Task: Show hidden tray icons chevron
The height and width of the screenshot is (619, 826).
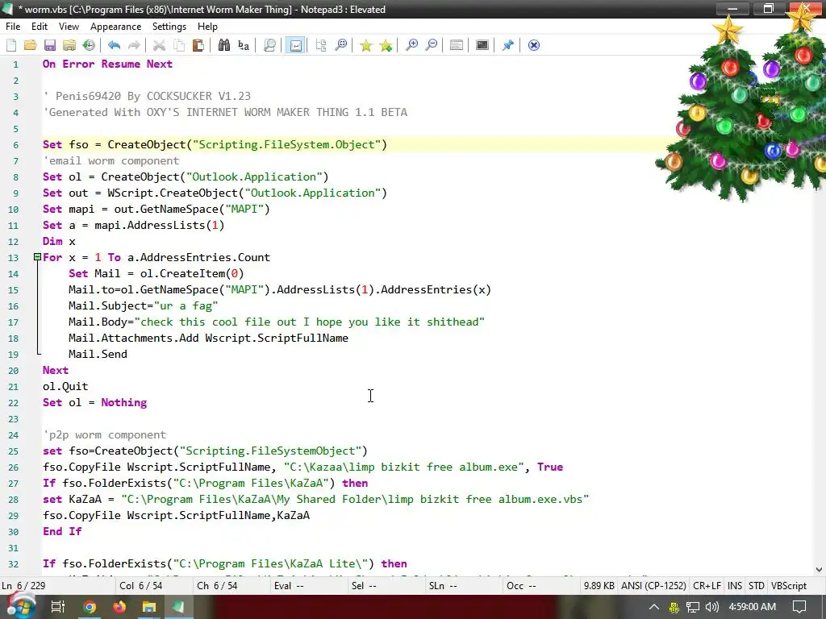Action: [x=653, y=607]
